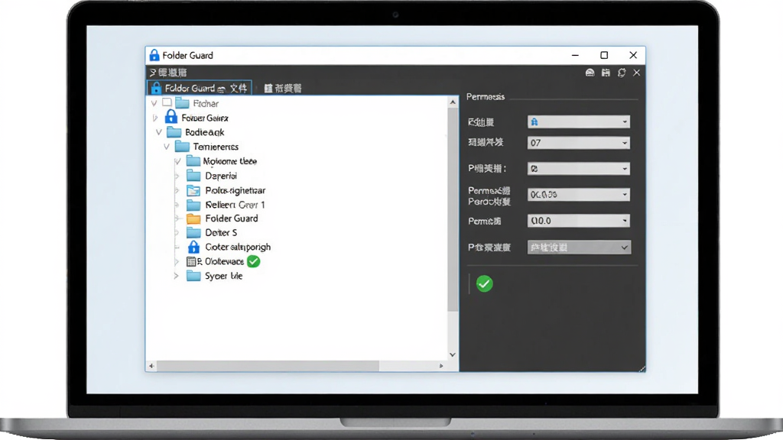The width and height of the screenshot is (783, 440).
Task: Click the folder icon of Deiter S
Action: [193, 232]
